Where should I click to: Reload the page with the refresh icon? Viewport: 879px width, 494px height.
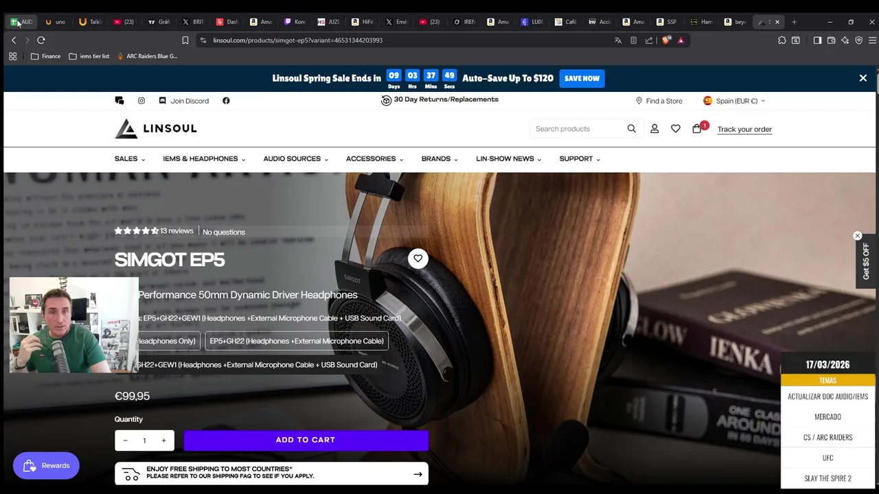point(41,40)
